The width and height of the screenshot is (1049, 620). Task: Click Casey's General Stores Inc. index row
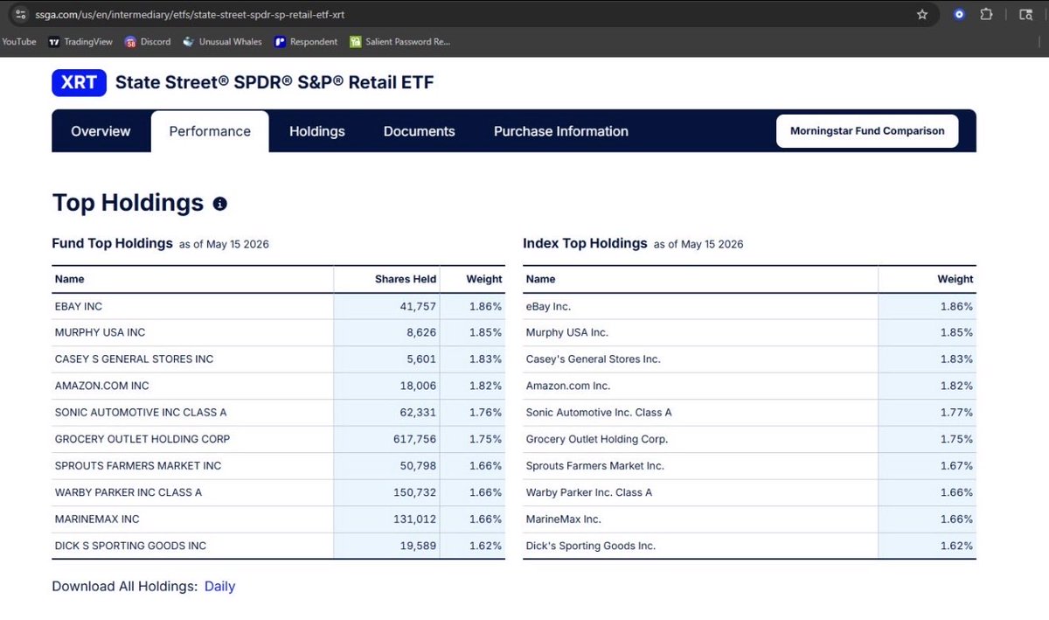click(749, 359)
